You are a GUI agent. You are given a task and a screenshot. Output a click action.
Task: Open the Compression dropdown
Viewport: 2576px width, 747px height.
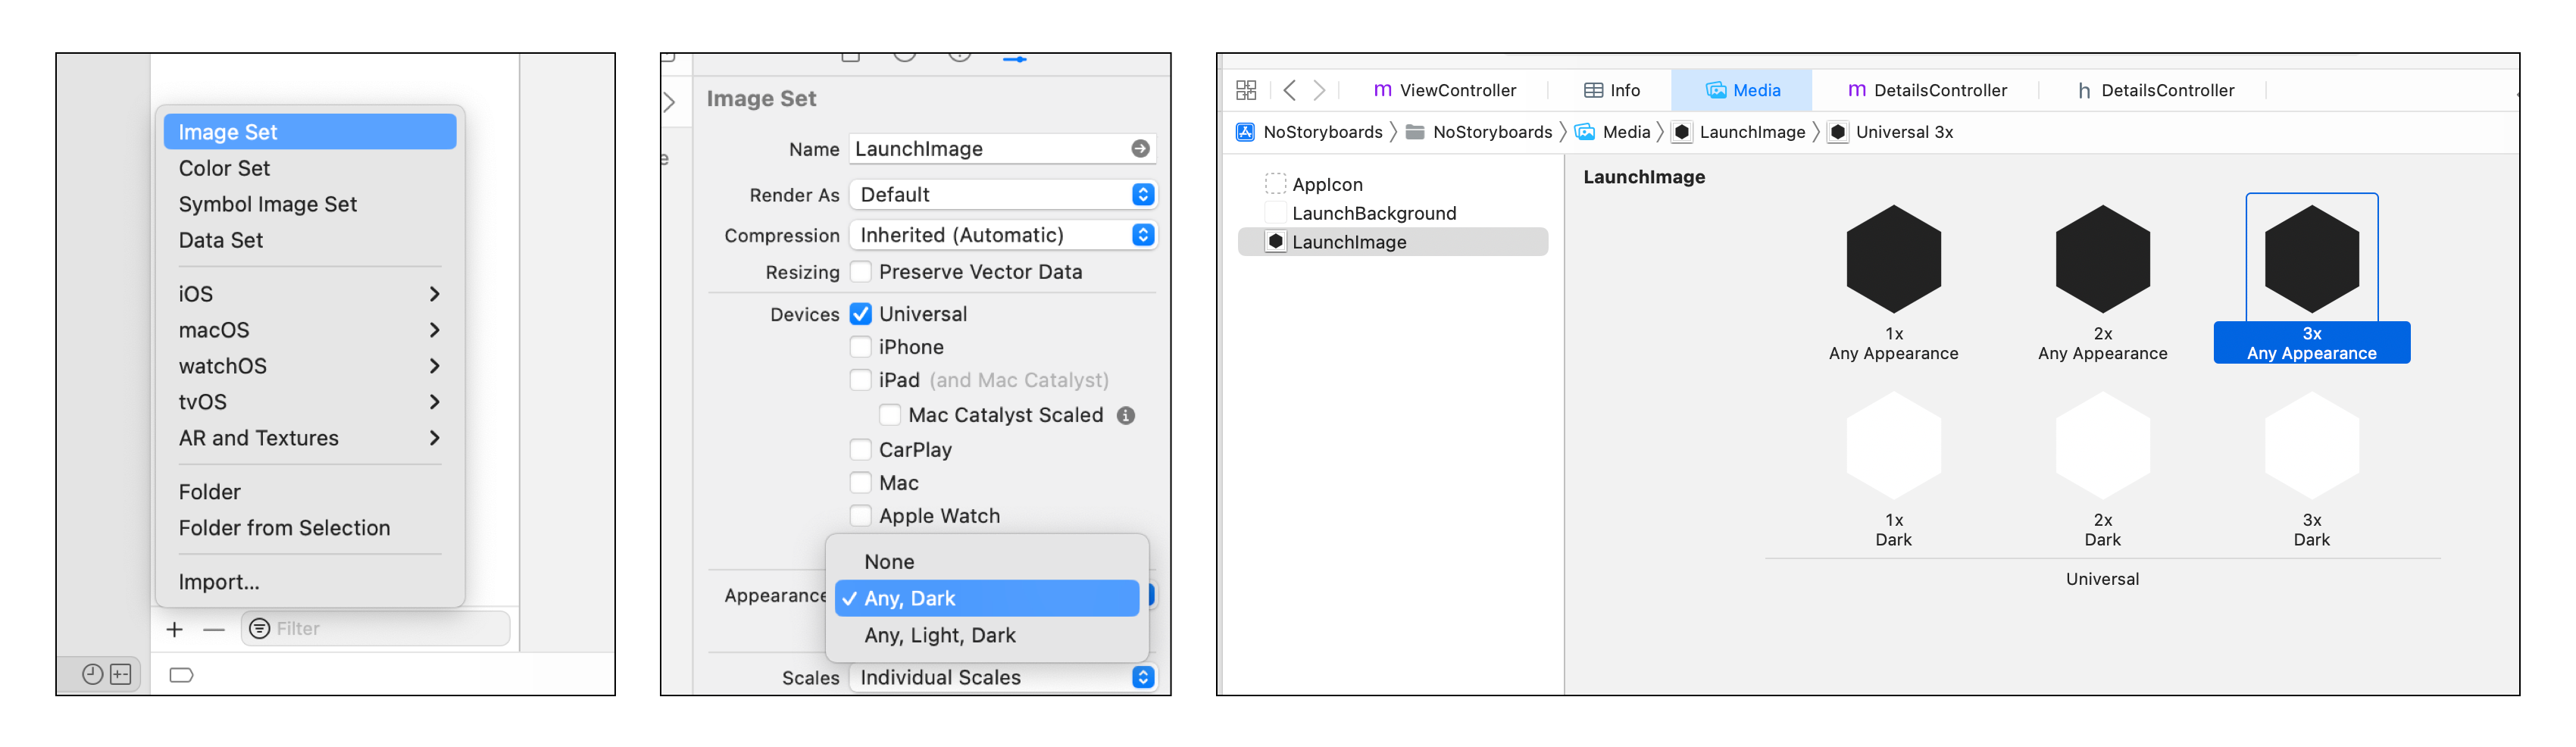tap(1002, 235)
